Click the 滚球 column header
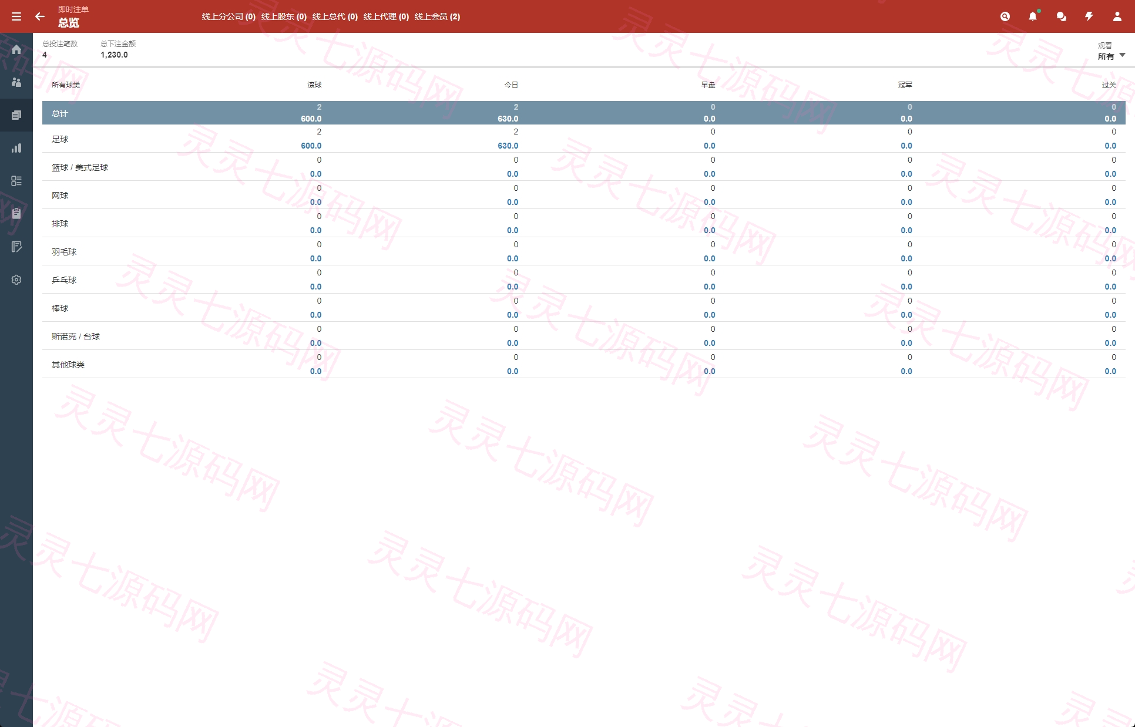 click(314, 85)
